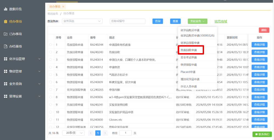The image size is (274, 140).
Task: Click the 化学品管理 grid icon
Action: [x=5, y=59]
